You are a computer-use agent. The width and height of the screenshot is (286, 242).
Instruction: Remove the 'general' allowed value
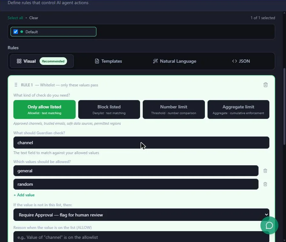[265, 171]
